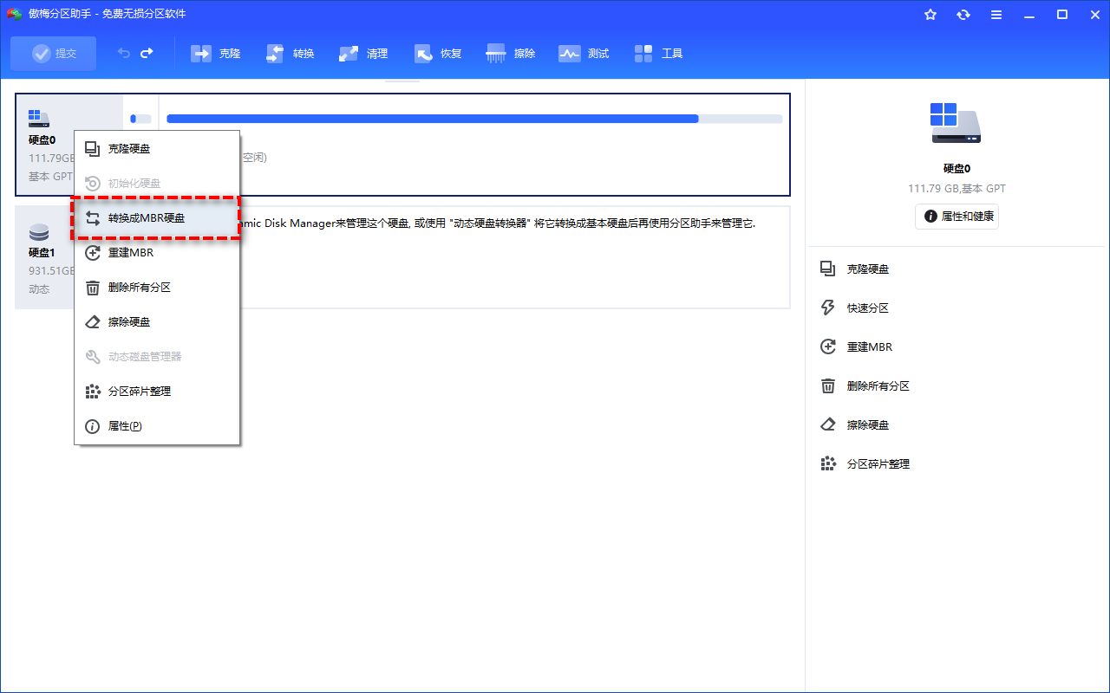Click the 属性和健康 button
The height and width of the screenshot is (693, 1110).
tap(957, 217)
